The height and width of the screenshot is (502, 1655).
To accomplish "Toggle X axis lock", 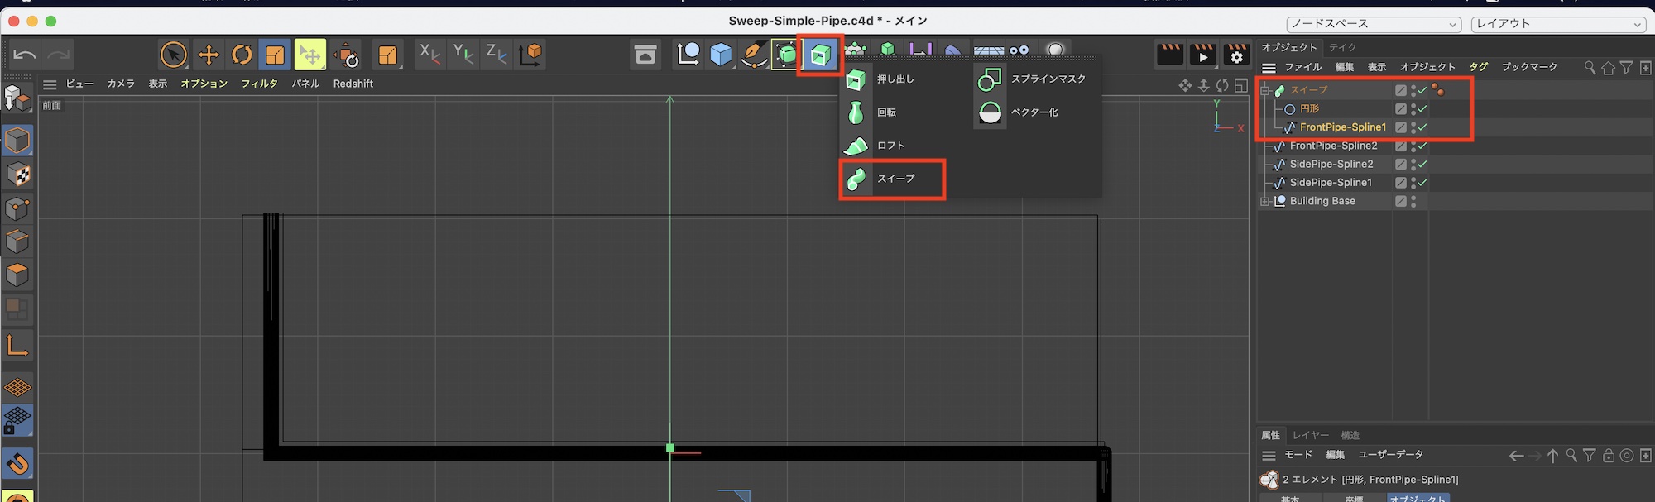I will pyautogui.click(x=429, y=55).
